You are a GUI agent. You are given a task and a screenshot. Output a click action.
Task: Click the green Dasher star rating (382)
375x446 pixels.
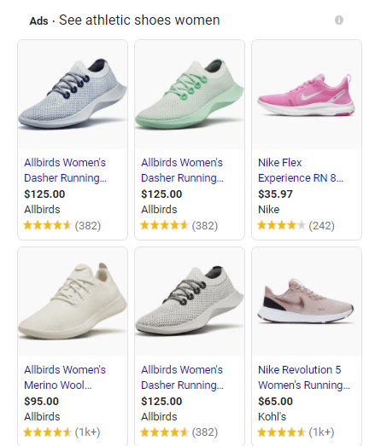[179, 225]
